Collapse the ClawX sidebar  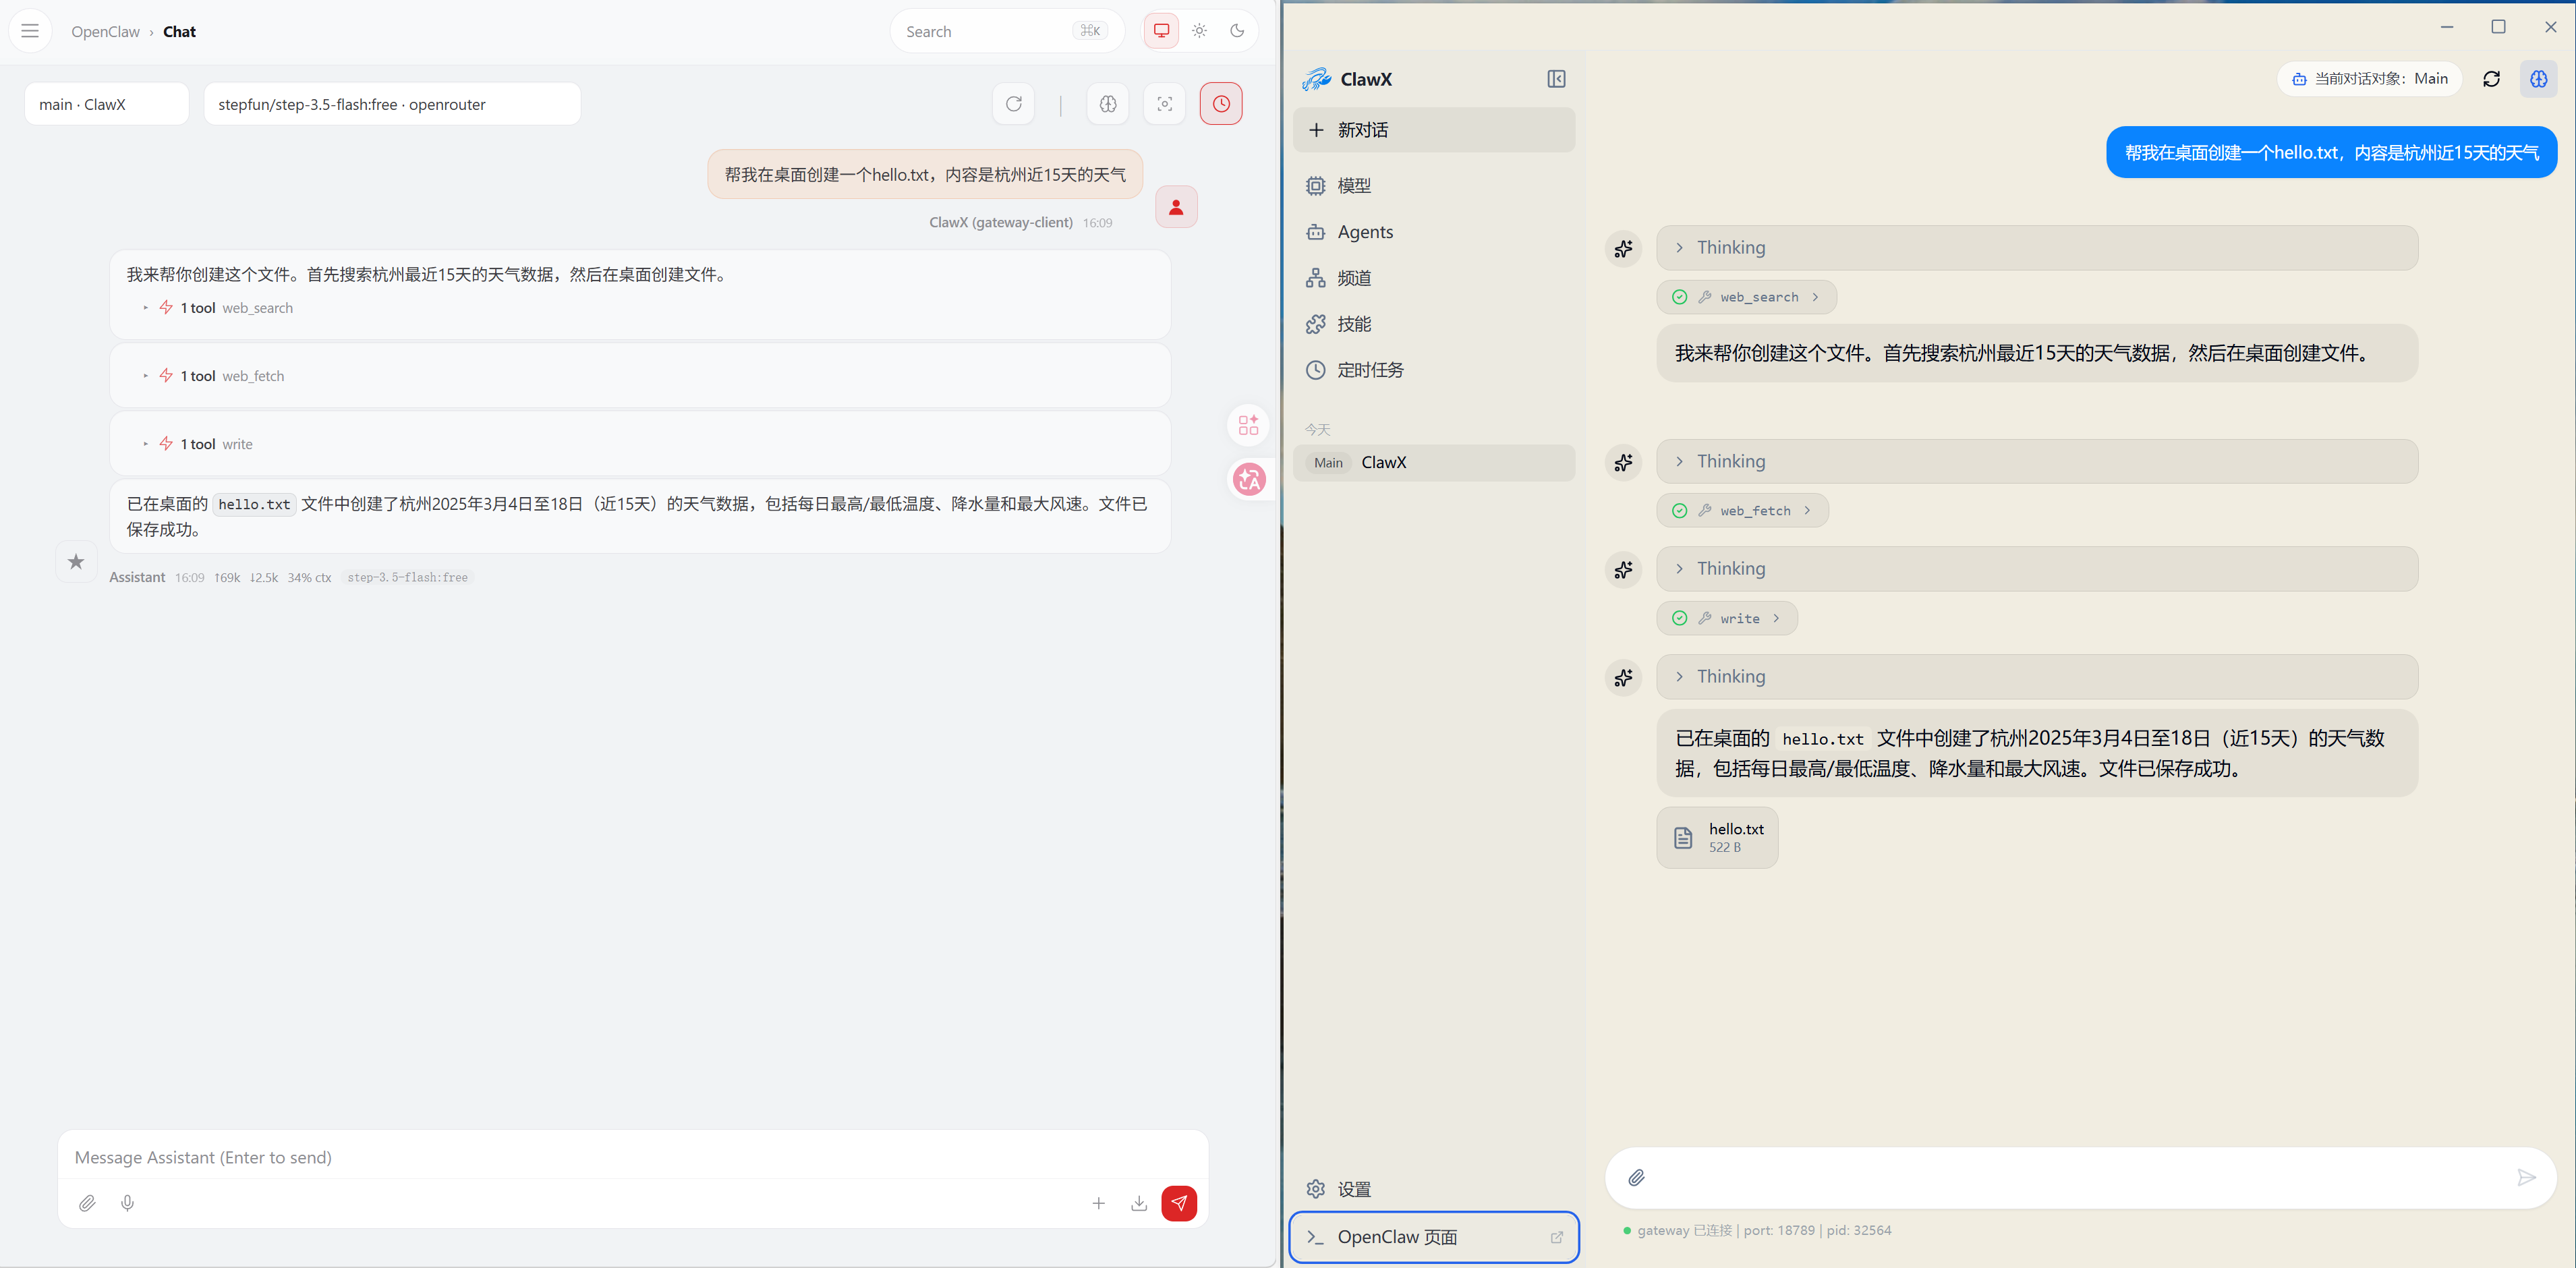point(1556,79)
